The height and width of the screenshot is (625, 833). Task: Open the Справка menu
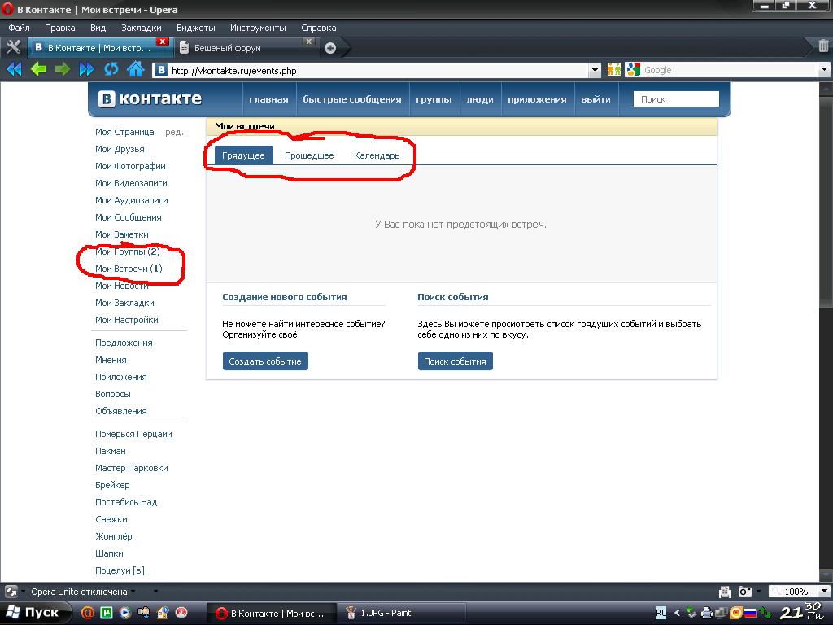tap(319, 28)
